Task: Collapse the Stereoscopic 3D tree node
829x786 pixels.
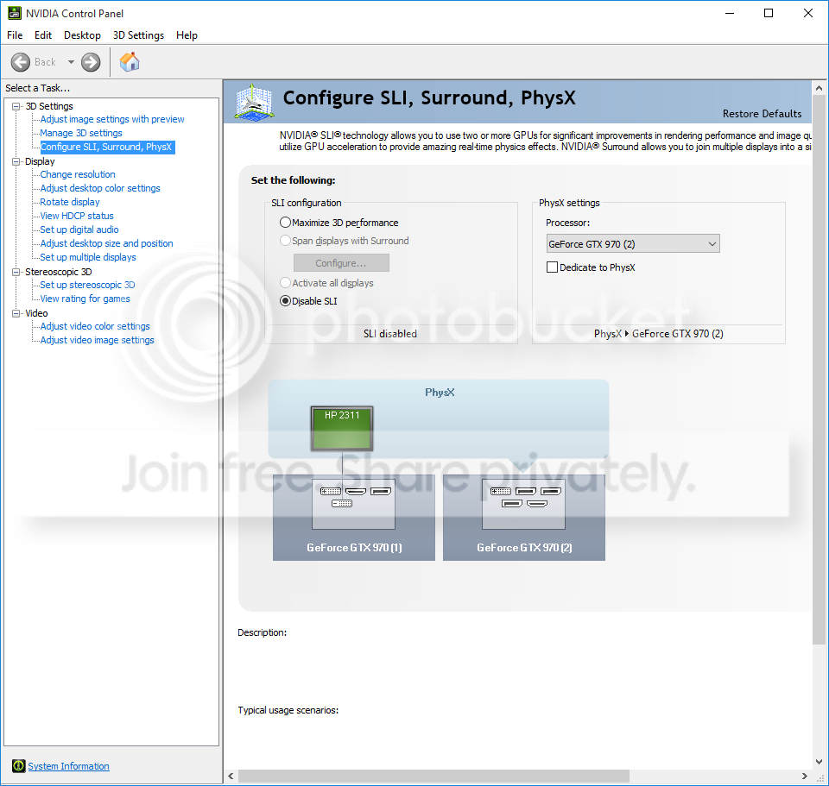Action: point(16,272)
